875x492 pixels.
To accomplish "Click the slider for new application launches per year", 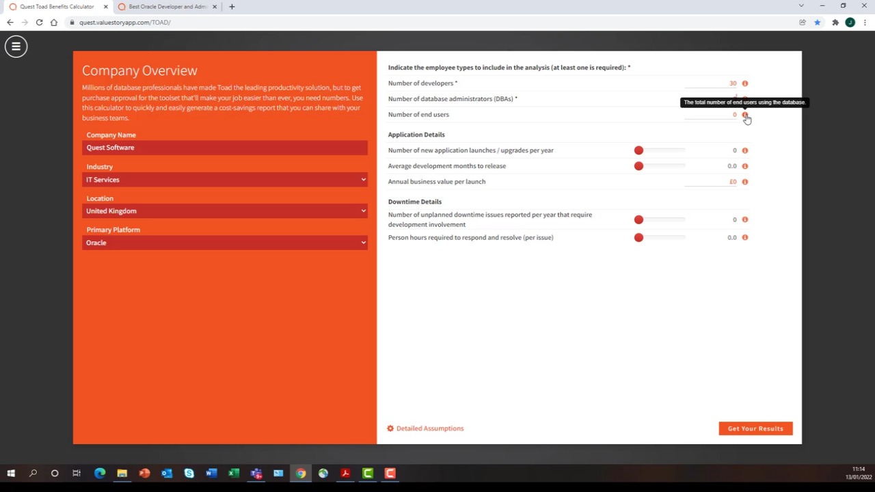I will tap(638, 150).
